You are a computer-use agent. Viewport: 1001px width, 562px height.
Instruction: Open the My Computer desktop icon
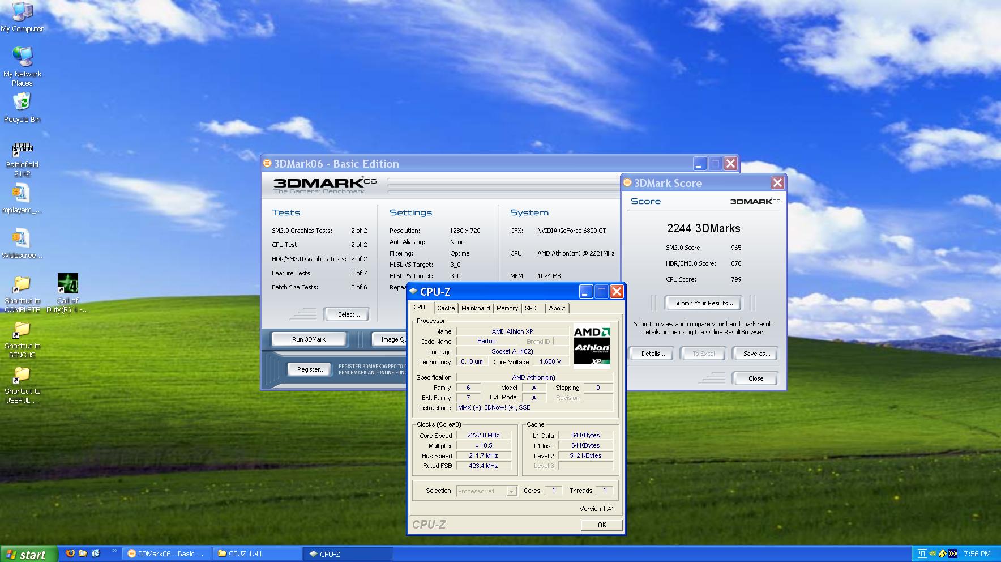[22, 17]
